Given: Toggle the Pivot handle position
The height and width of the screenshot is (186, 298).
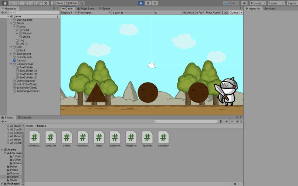Looking at the screenshot, I should [x=58, y=3].
